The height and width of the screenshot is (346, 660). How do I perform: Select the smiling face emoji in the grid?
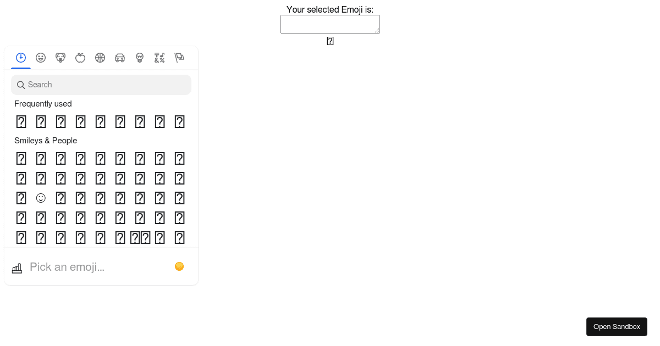[x=41, y=198]
